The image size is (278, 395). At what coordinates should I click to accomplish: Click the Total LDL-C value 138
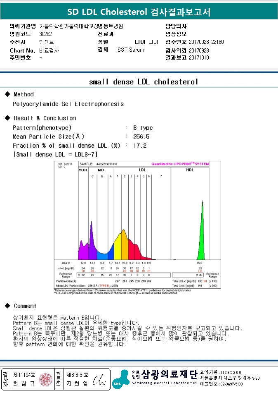[199, 281]
